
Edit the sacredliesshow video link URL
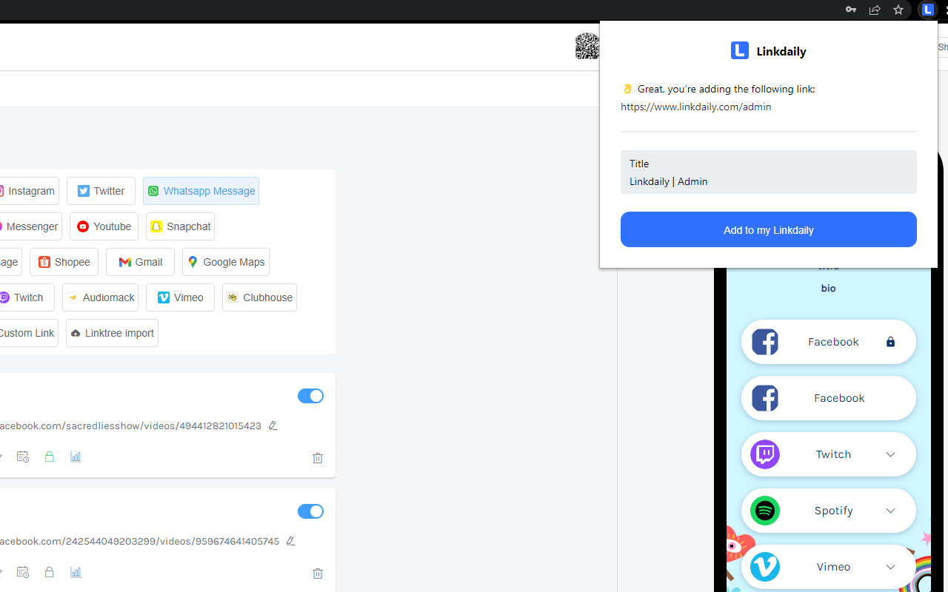[273, 425]
